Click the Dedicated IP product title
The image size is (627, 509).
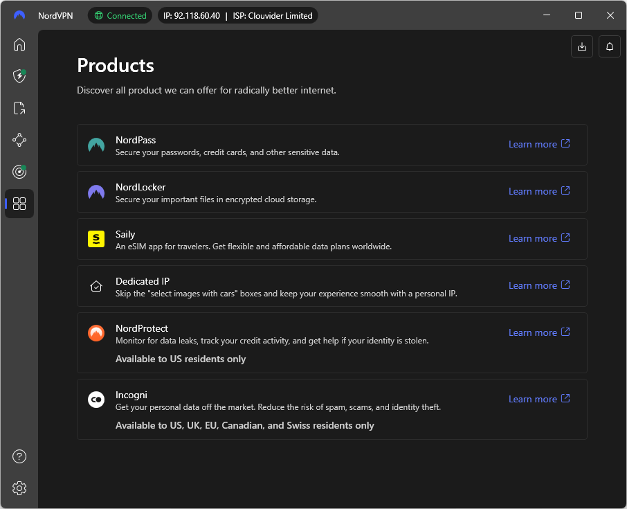[x=143, y=281]
